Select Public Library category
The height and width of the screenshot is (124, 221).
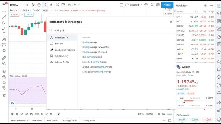(62, 56)
